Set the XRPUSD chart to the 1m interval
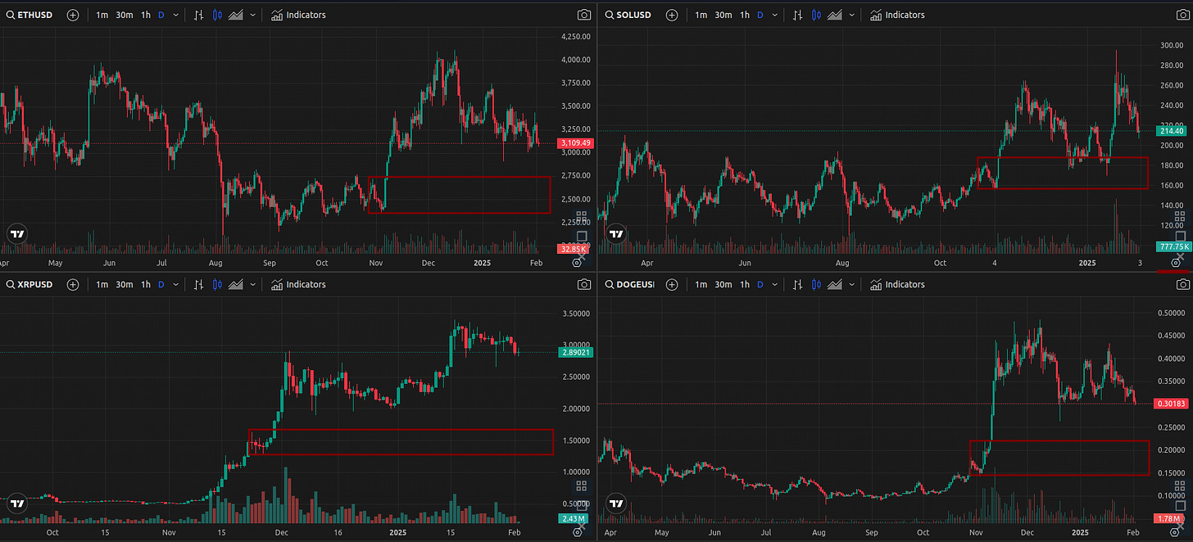Screen dimensions: 1193x542 (102, 284)
